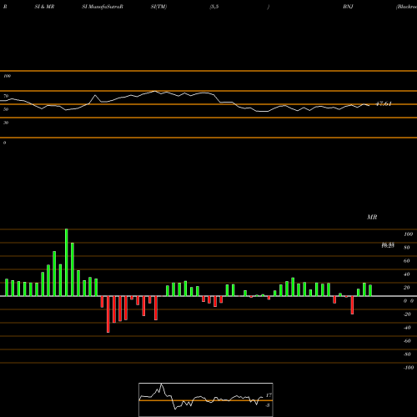Click the RSI value label 47.61
This screenshot has width=417, height=417.
click(384, 103)
